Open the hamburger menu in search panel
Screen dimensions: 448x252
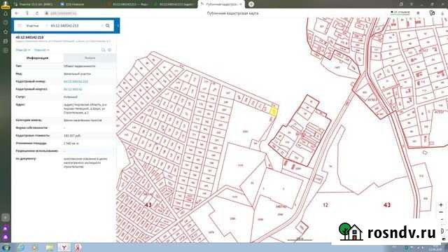coord(20,26)
